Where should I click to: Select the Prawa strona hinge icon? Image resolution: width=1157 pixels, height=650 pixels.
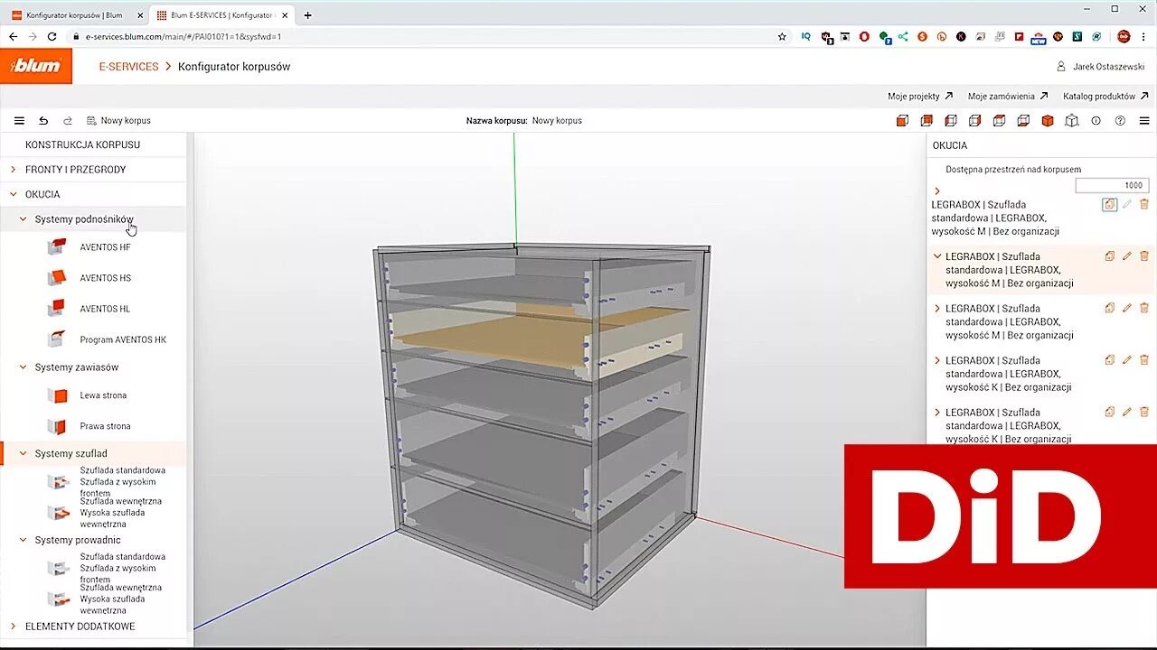pos(58,426)
